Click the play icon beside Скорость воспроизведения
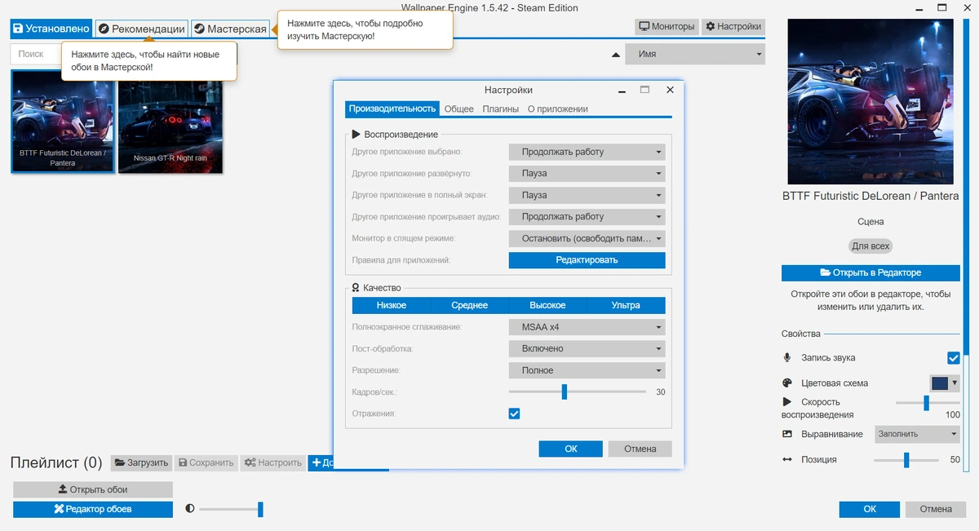This screenshot has width=979, height=531. (787, 401)
